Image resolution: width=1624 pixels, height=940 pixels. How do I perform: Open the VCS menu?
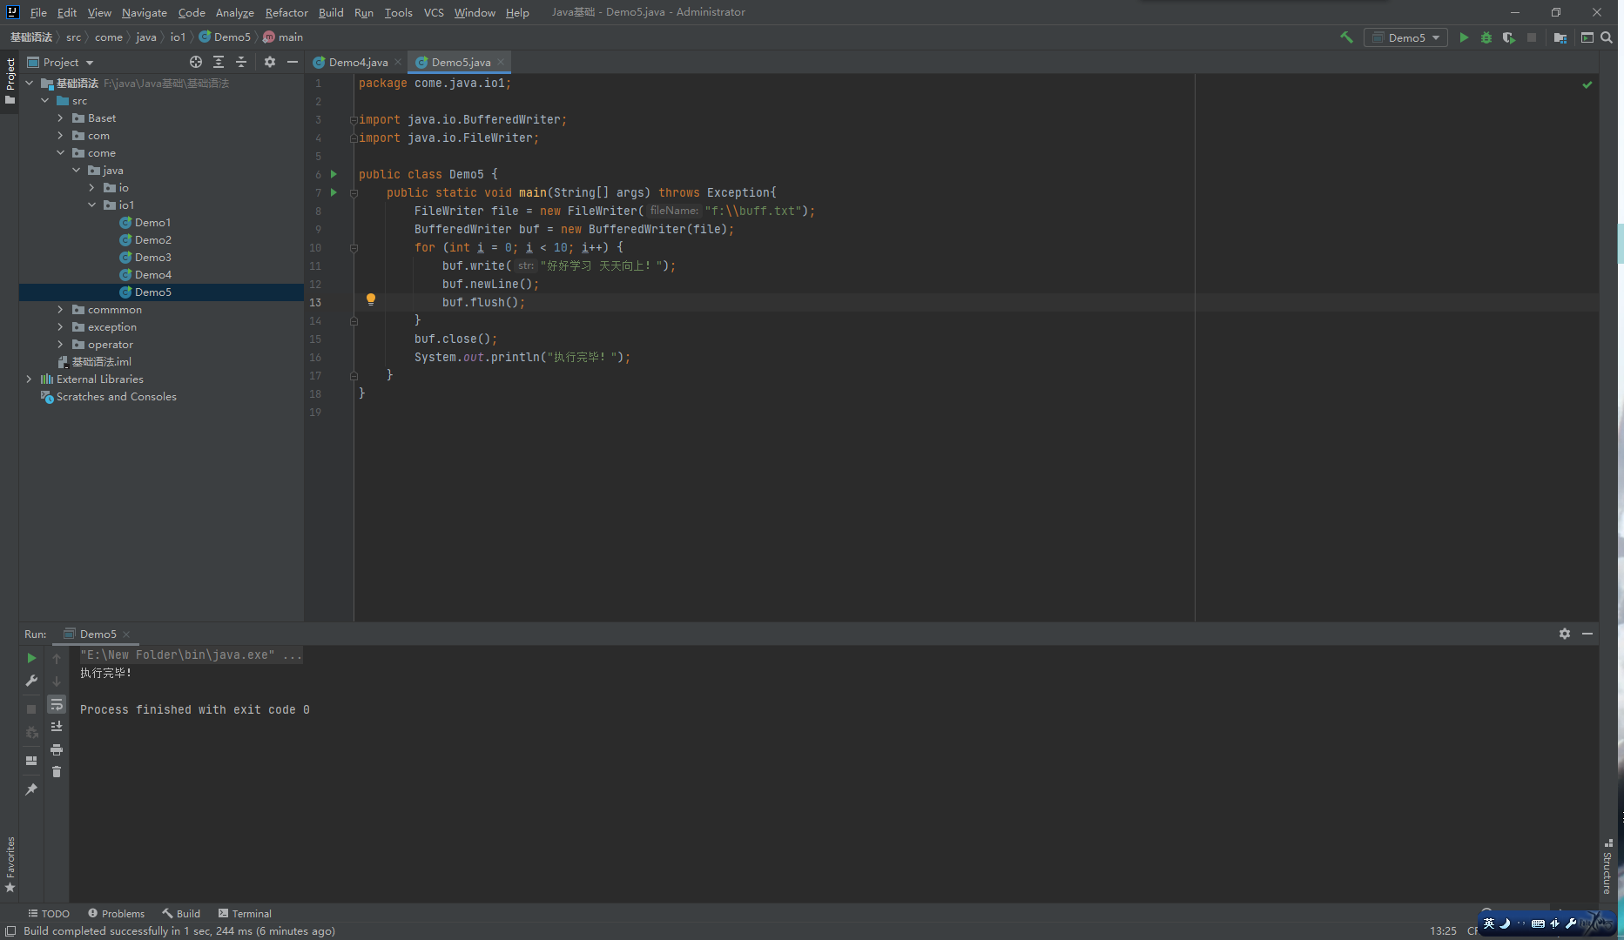(434, 12)
